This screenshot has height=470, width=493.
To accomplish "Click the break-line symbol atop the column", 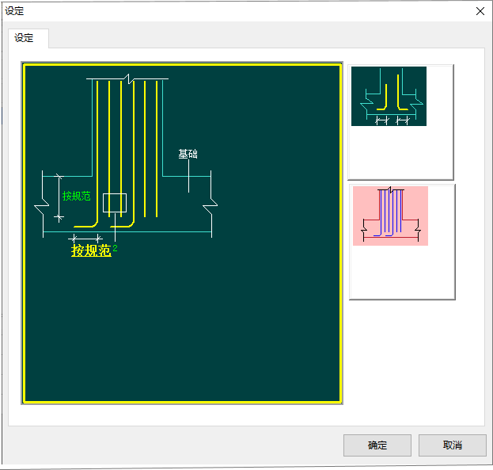I will (127, 79).
